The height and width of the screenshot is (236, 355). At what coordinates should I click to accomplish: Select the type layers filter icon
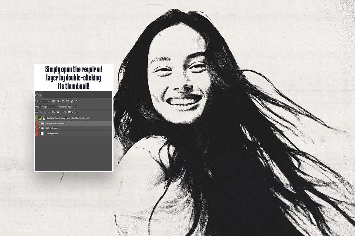coord(63,101)
